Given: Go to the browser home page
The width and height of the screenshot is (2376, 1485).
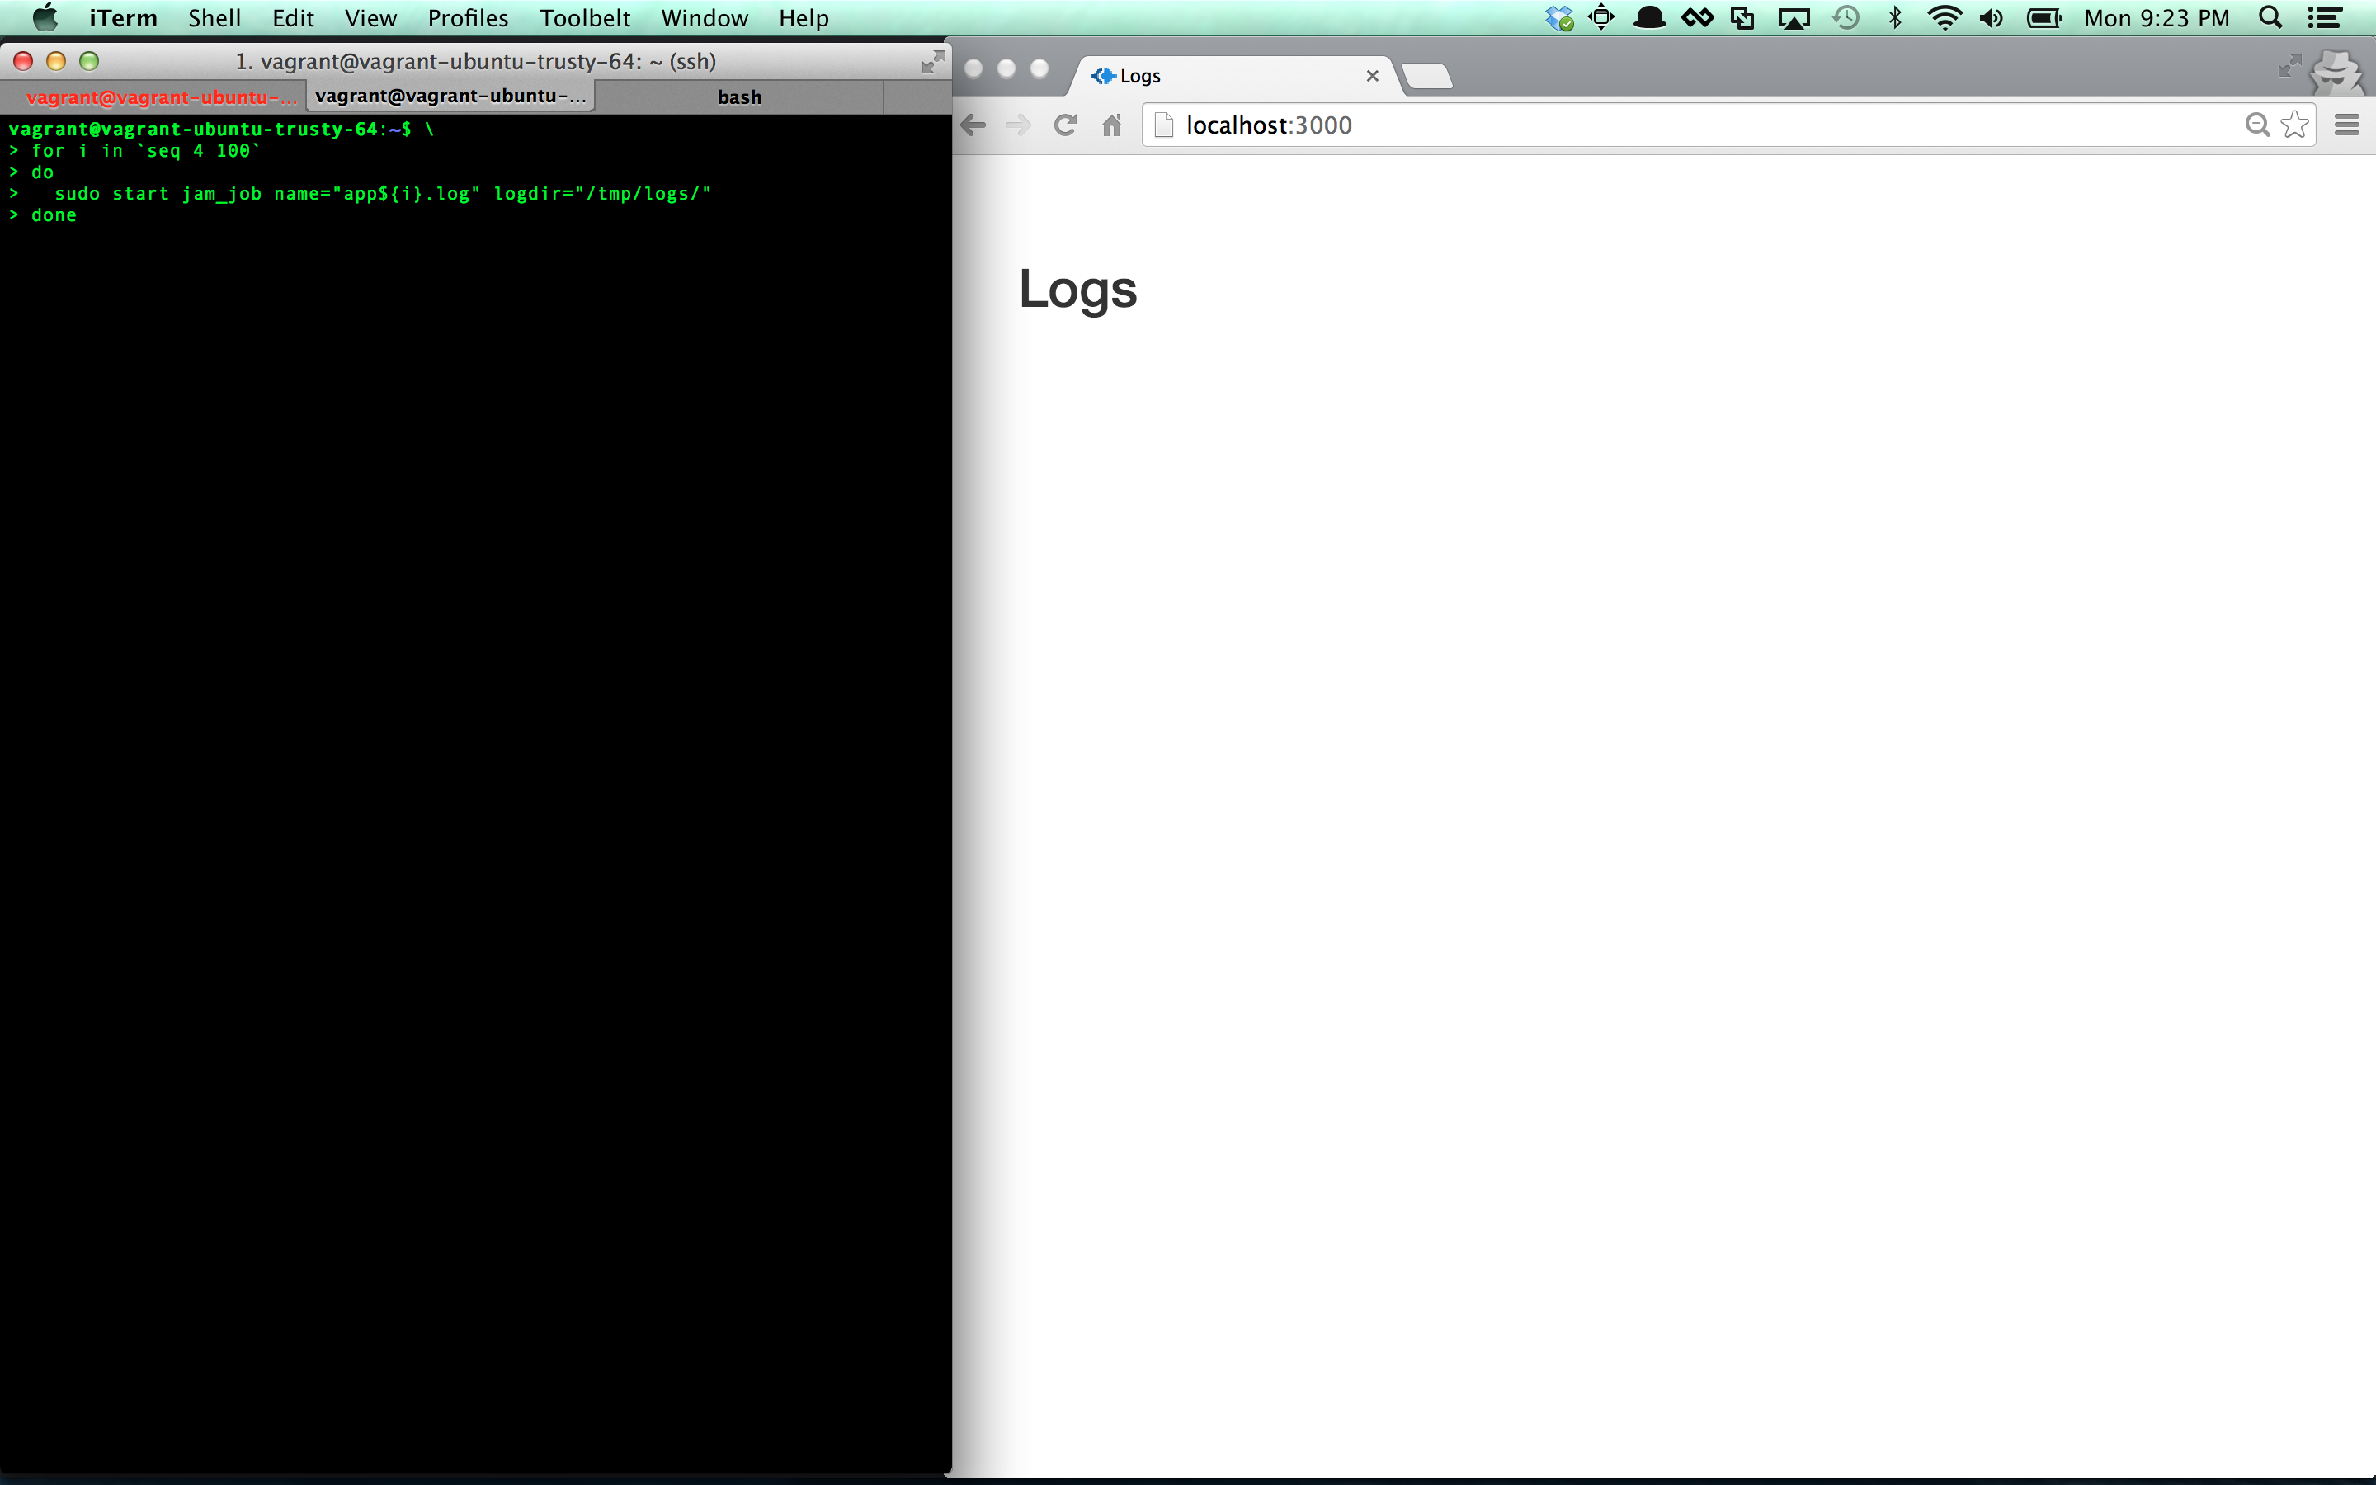Looking at the screenshot, I should coord(1111,125).
